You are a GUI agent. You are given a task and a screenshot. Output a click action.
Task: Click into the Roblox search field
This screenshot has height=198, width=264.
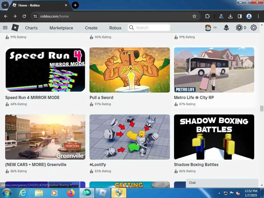tap(149, 28)
